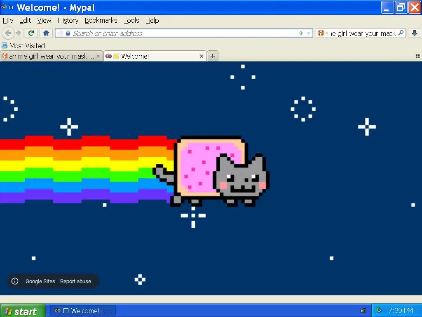Open the History menu
This screenshot has height=317, width=422.
point(68,21)
